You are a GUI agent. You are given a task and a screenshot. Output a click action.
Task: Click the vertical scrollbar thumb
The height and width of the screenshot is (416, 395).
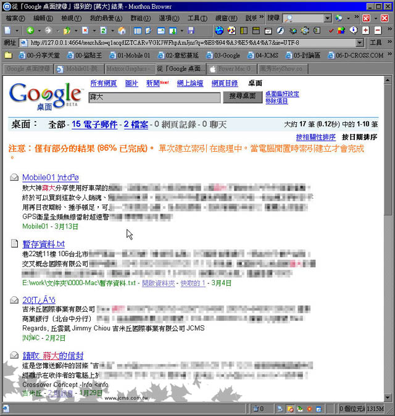tap(388, 149)
